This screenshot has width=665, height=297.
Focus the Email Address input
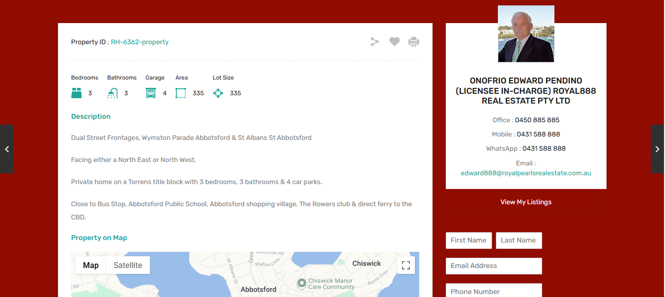click(x=493, y=266)
